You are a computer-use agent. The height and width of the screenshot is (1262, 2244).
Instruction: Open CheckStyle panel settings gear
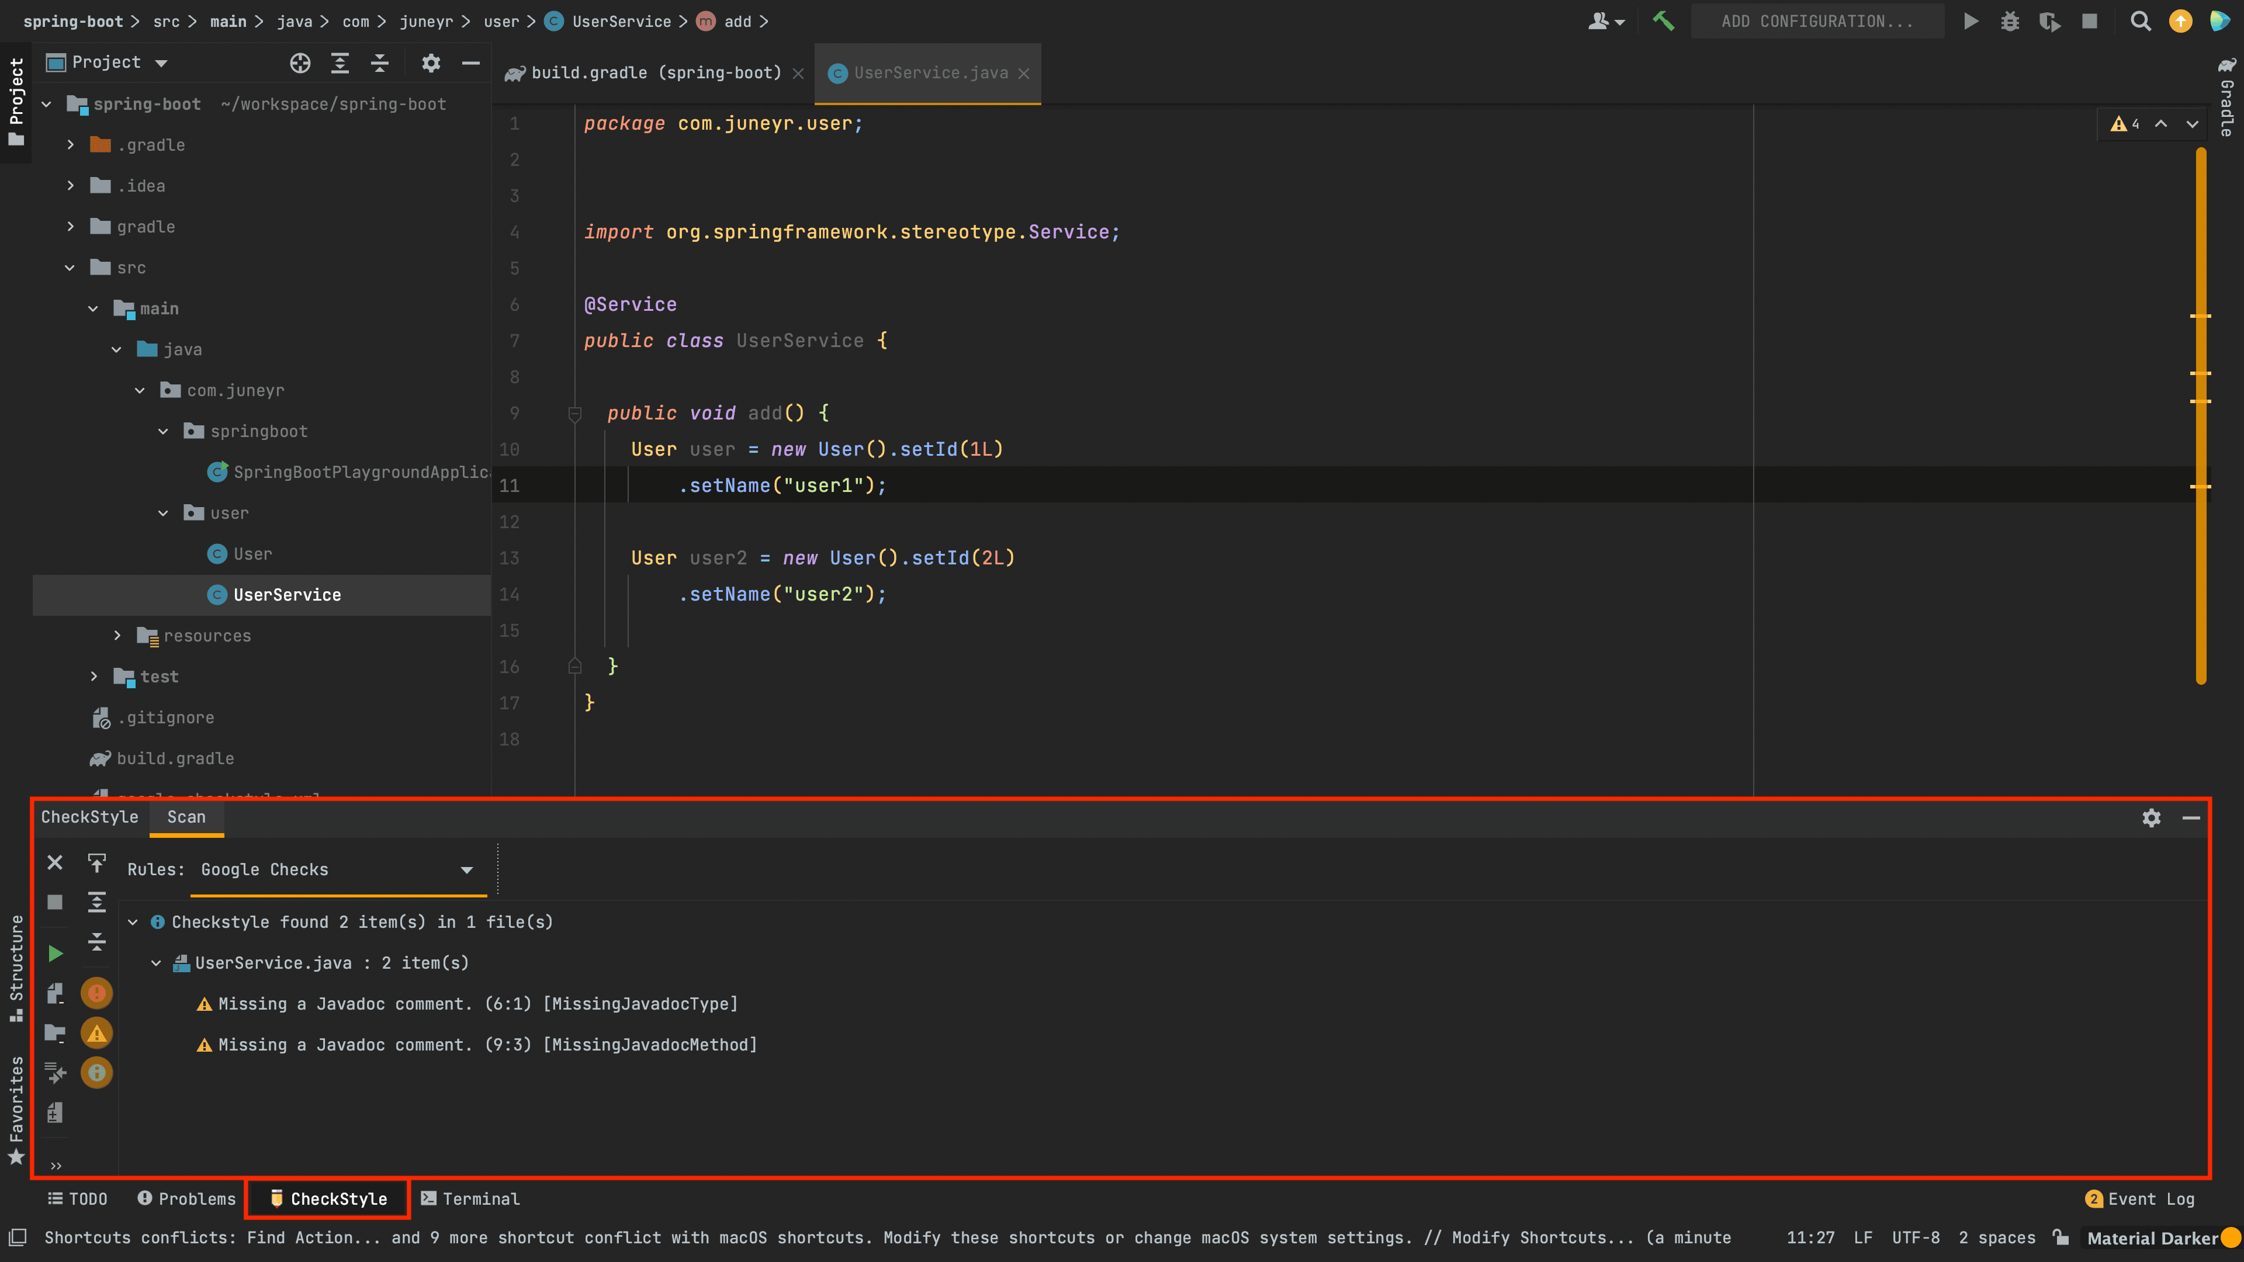(2152, 818)
